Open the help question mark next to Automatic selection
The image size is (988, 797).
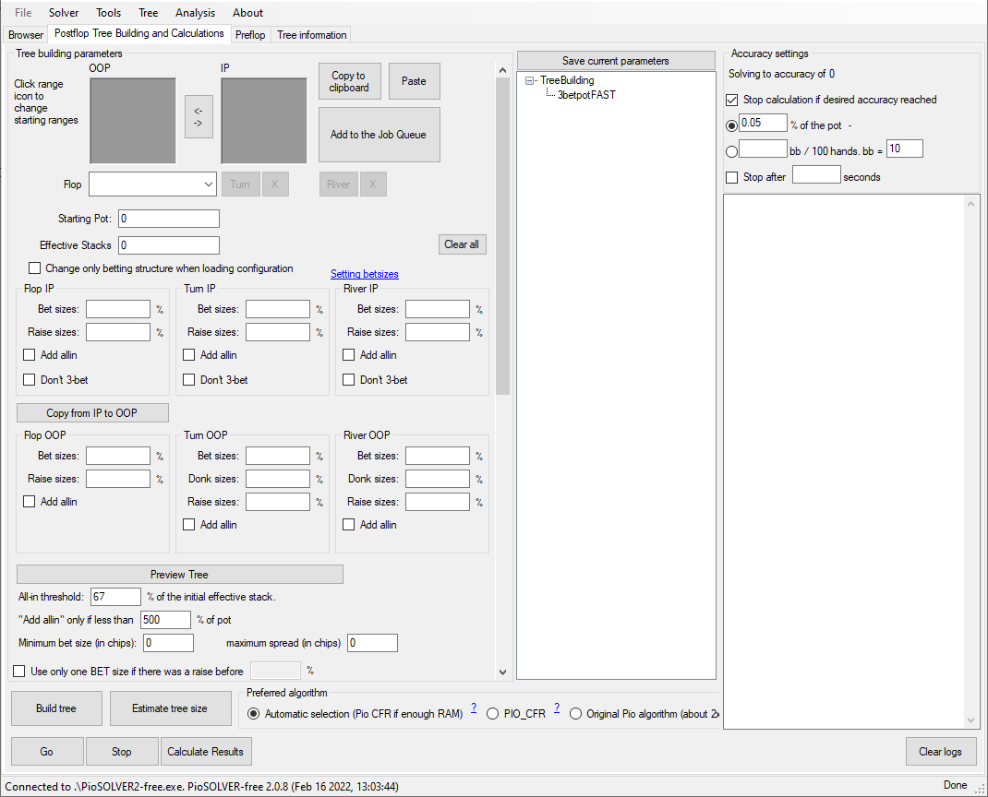coord(474,708)
